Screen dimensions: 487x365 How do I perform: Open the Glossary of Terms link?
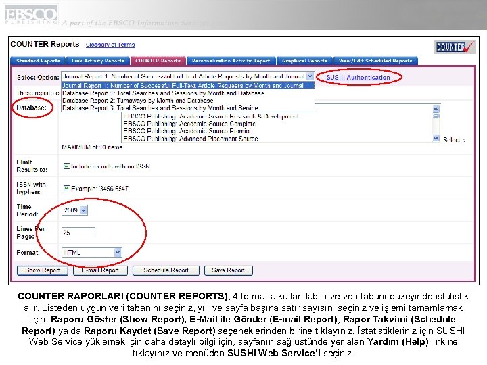coord(110,45)
